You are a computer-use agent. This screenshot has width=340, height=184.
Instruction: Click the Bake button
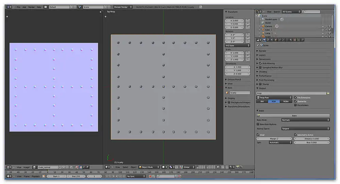[294, 116]
